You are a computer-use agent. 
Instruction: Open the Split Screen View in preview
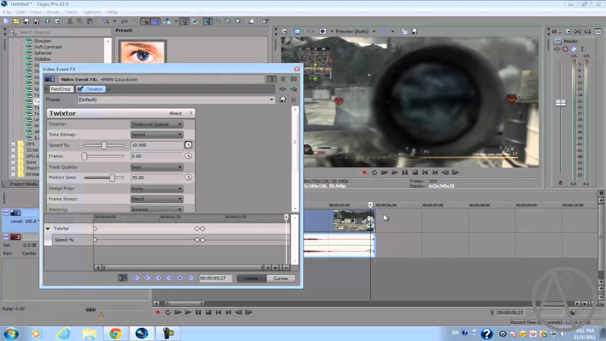tap(323, 31)
